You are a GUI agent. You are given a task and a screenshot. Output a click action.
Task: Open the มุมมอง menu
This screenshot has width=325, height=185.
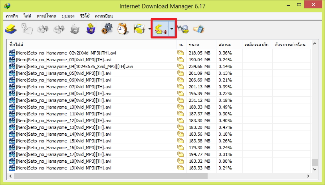[x=68, y=16]
